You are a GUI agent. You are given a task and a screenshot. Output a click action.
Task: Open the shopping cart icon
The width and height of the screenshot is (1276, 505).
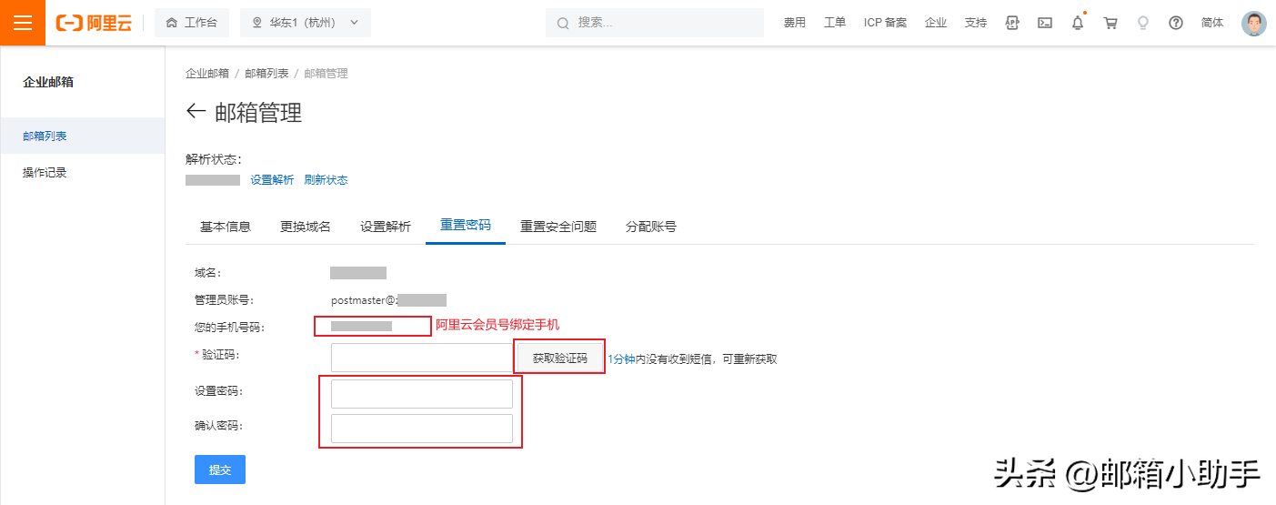click(1110, 23)
